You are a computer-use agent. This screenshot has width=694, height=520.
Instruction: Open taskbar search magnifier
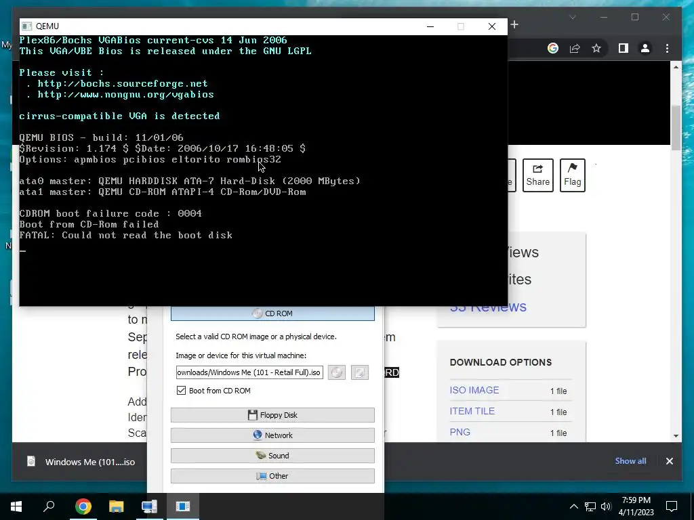point(49,506)
